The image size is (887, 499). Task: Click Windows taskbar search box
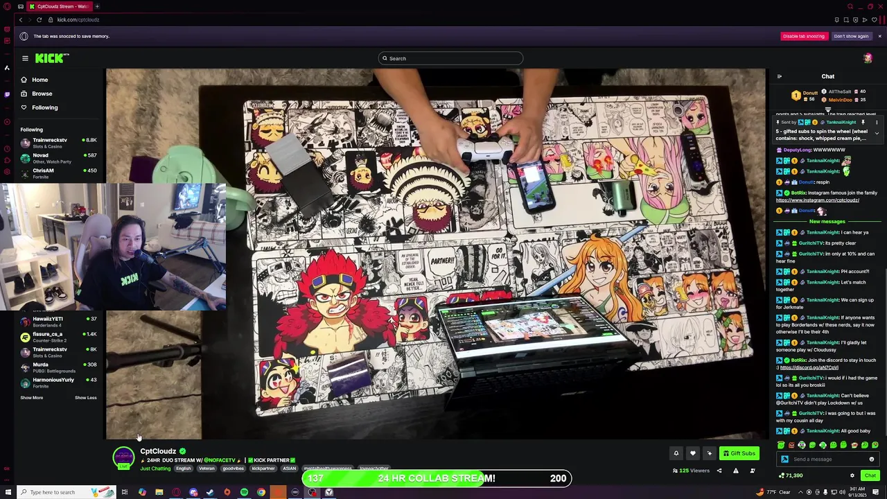point(66,493)
